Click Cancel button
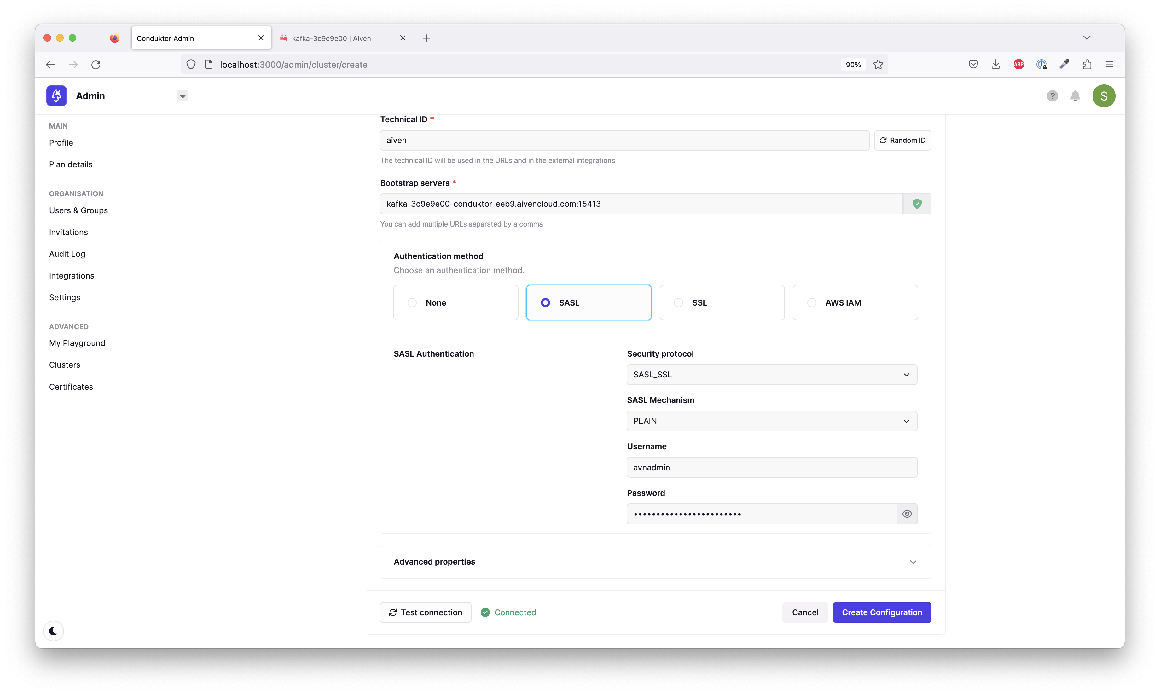 tap(805, 612)
